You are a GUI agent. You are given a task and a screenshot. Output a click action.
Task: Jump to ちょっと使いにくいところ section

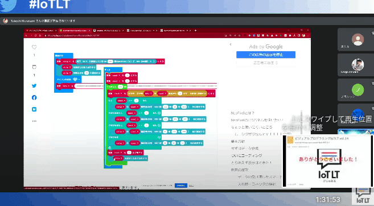point(252,127)
